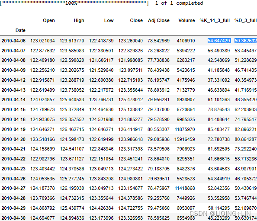
Task: Click the 2010-04-26 date row label
Action: pyautogui.click(x=13, y=179)
